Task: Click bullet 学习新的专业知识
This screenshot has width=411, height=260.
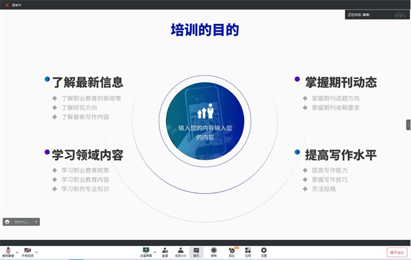Action: (x=85, y=189)
